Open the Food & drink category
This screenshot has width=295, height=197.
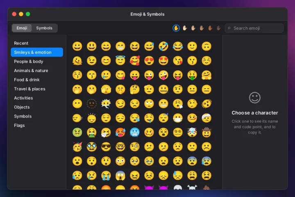click(x=37, y=80)
